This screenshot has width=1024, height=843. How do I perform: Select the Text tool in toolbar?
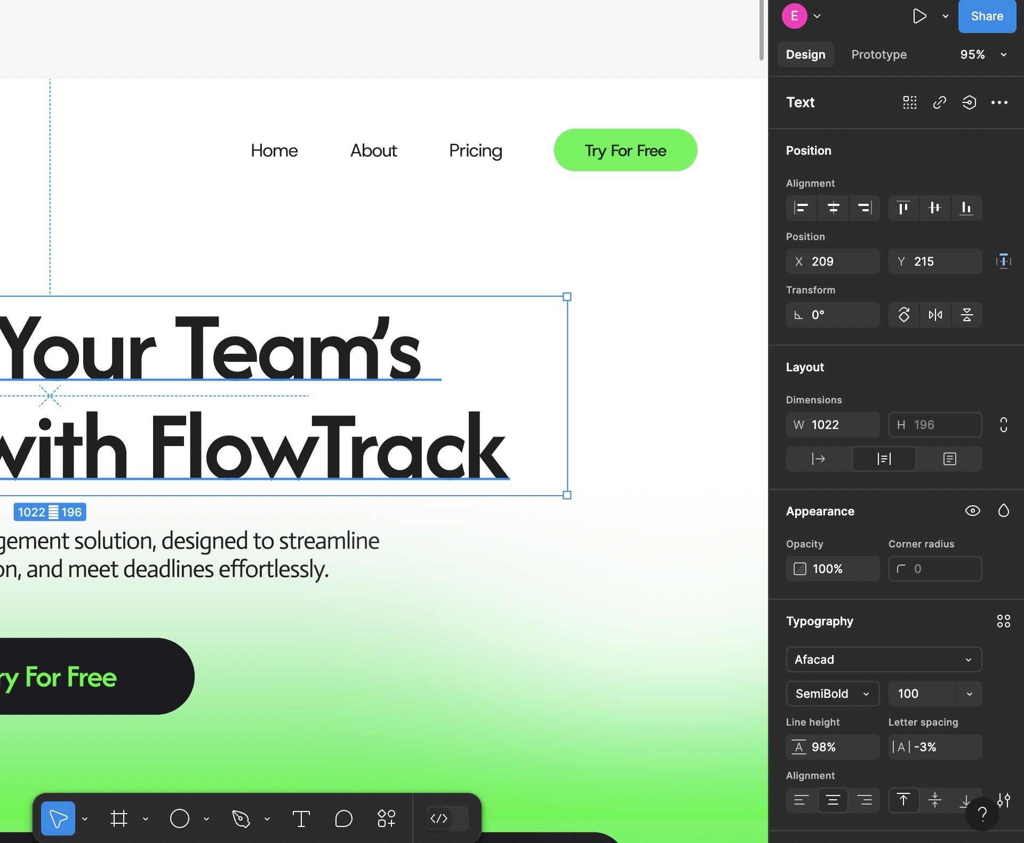point(301,818)
